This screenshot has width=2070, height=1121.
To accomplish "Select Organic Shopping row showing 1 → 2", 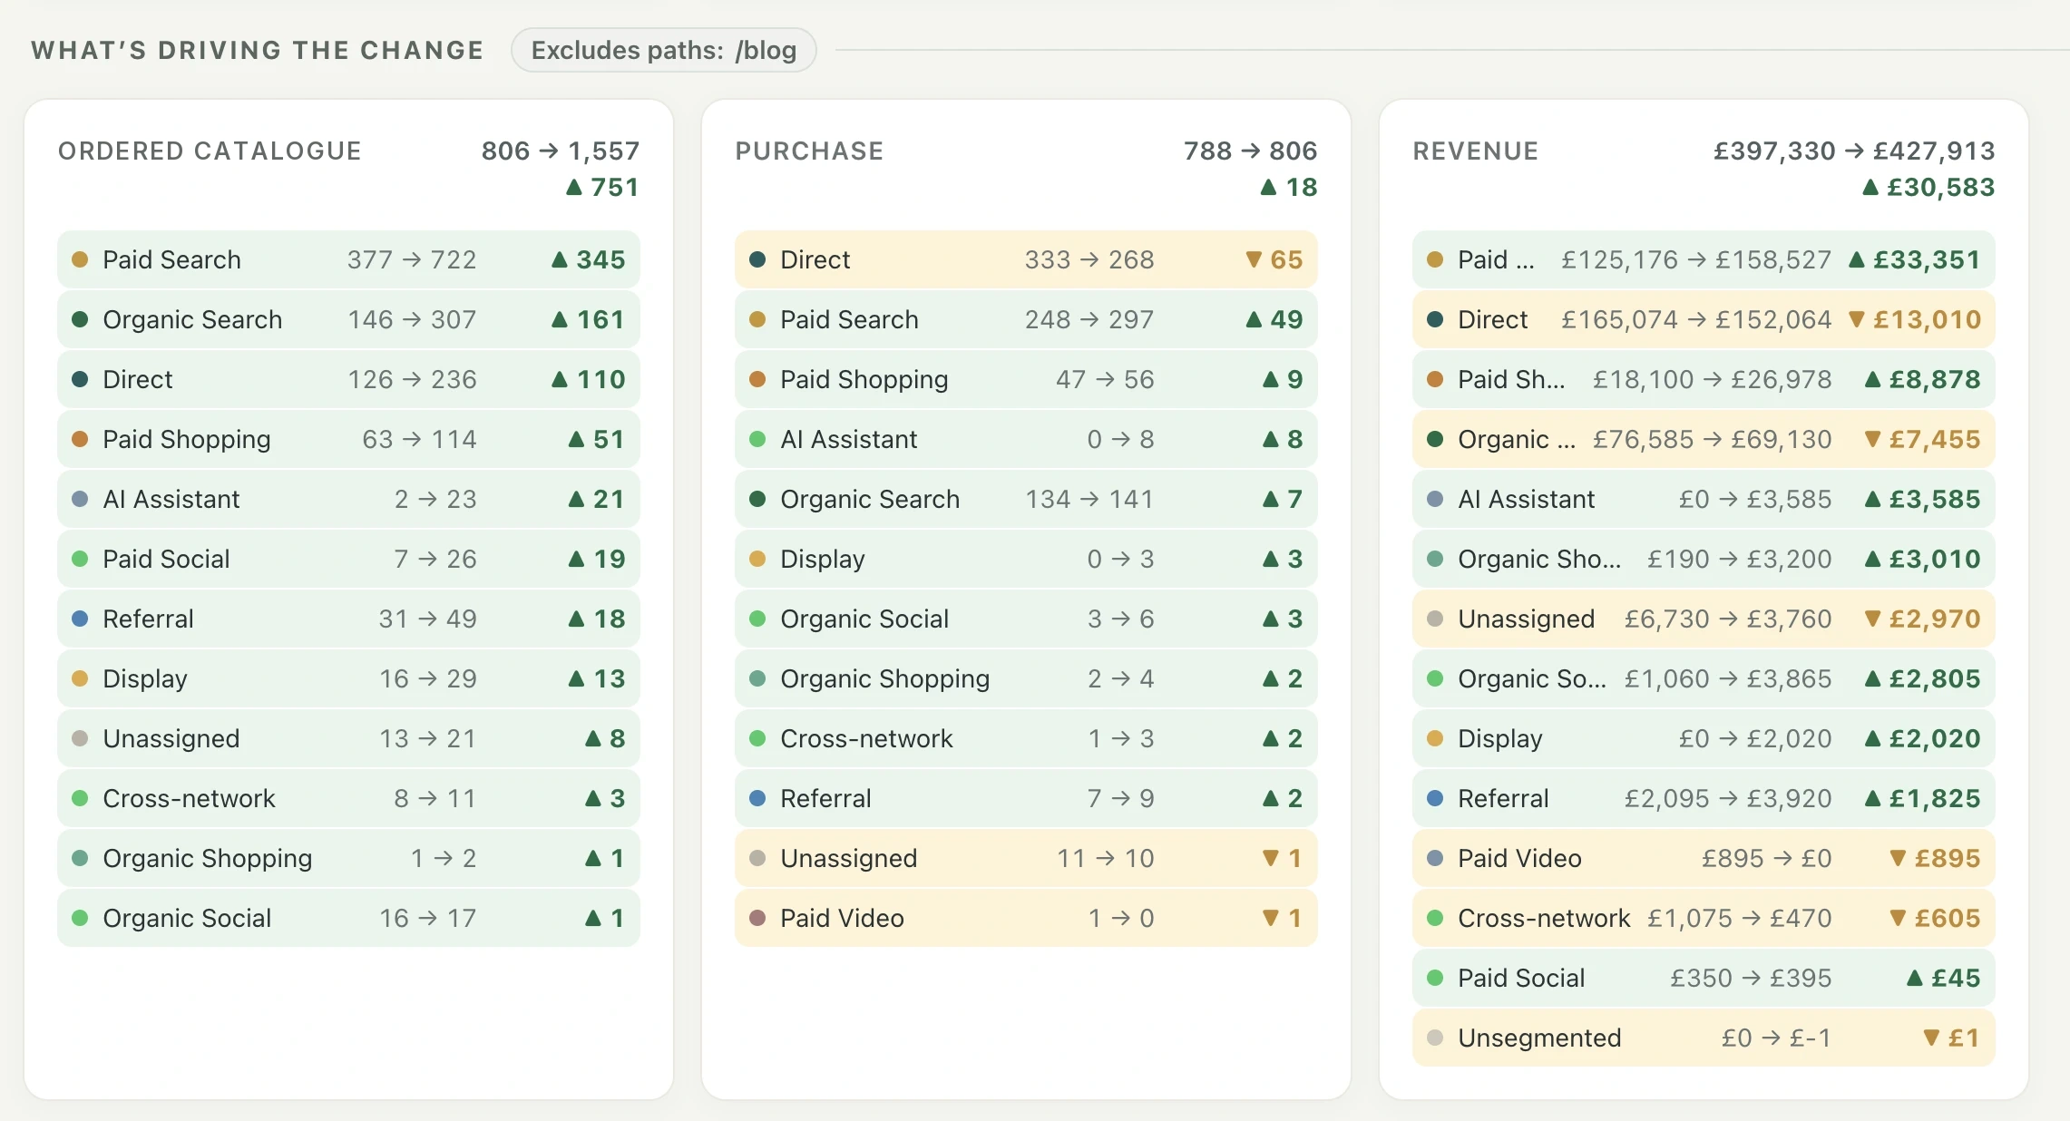I will 348,858.
